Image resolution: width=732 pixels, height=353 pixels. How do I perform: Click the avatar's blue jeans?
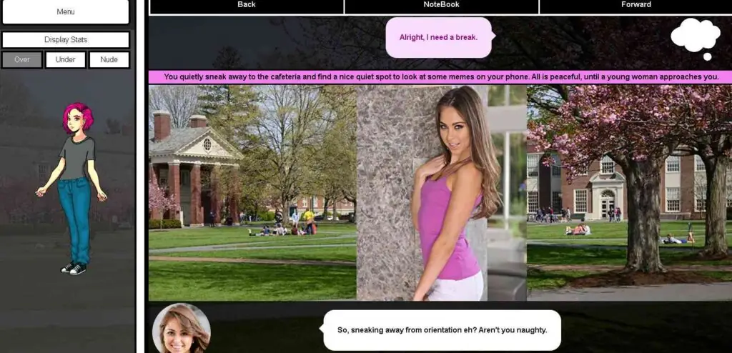tap(76, 214)
